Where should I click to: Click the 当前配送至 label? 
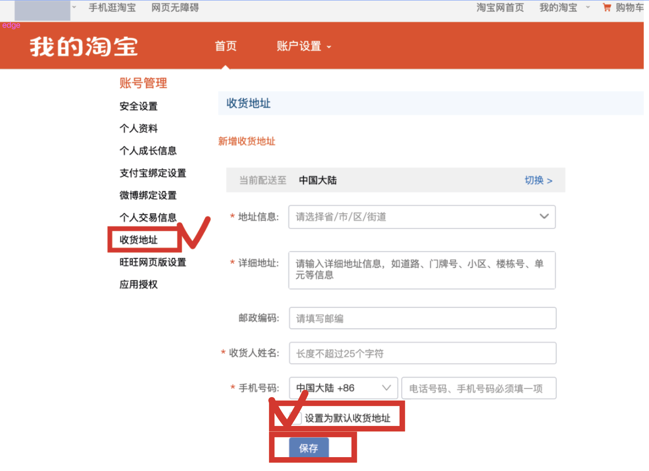[x=263, y=180]
